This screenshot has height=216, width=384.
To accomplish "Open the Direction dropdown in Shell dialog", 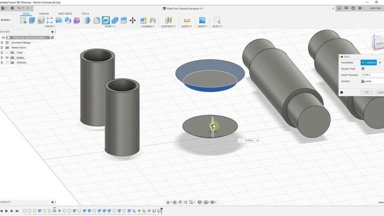I will point(372,82).
